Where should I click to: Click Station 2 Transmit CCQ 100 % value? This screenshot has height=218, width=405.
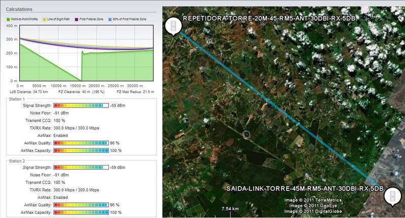[x=59, y=182]
